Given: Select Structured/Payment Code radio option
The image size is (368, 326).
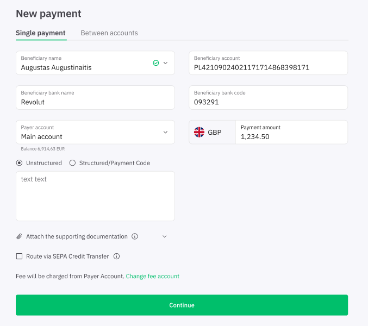Looking at the screenshot, I should [72, 163].
